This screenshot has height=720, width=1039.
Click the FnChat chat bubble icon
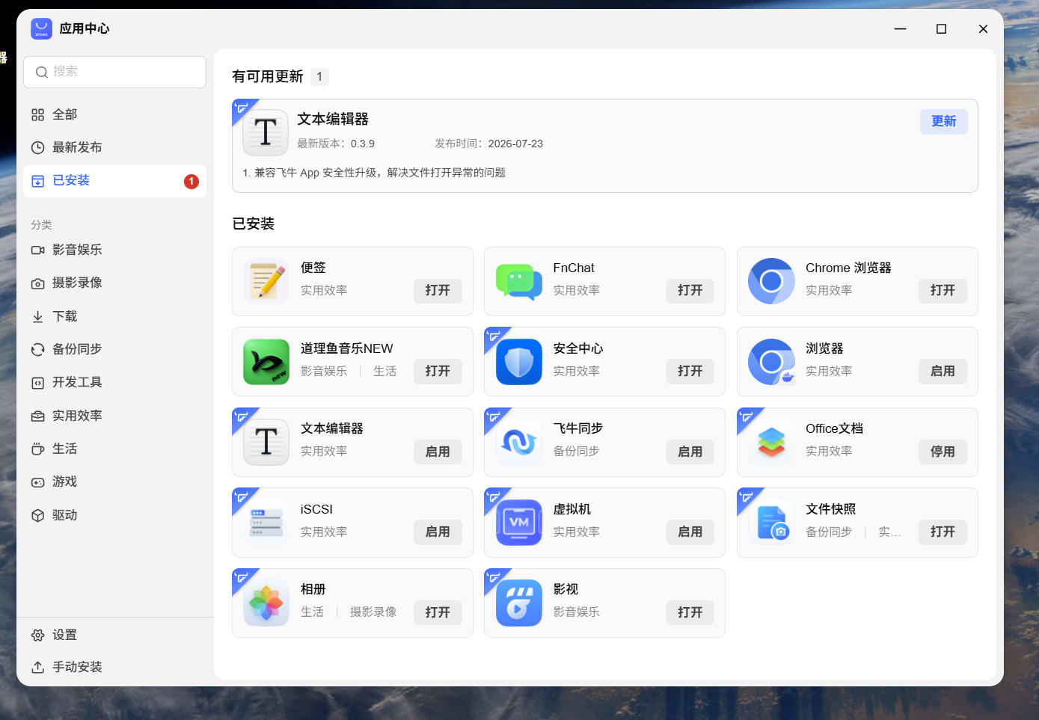click(x=519, y=281)
